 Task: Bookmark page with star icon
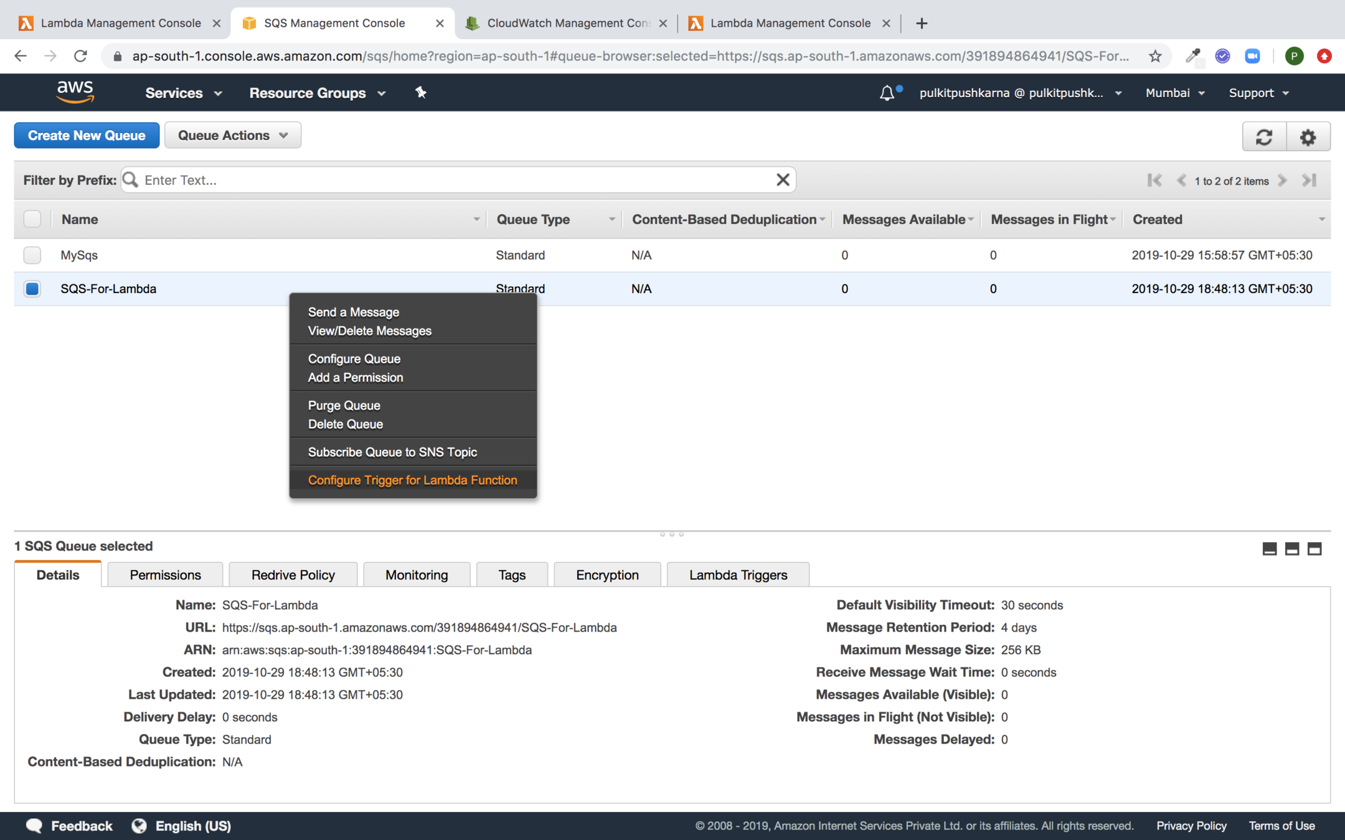(x=1155, y=57)
